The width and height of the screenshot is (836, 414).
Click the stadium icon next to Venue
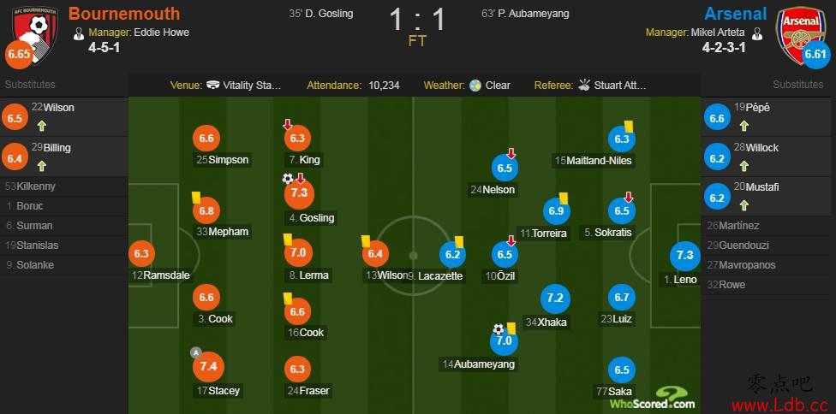(x=212, y=86)
